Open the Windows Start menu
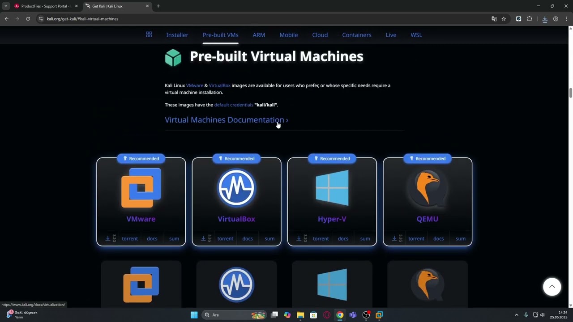The height and width of the screenshot is (322, 573). coord(194,315)
